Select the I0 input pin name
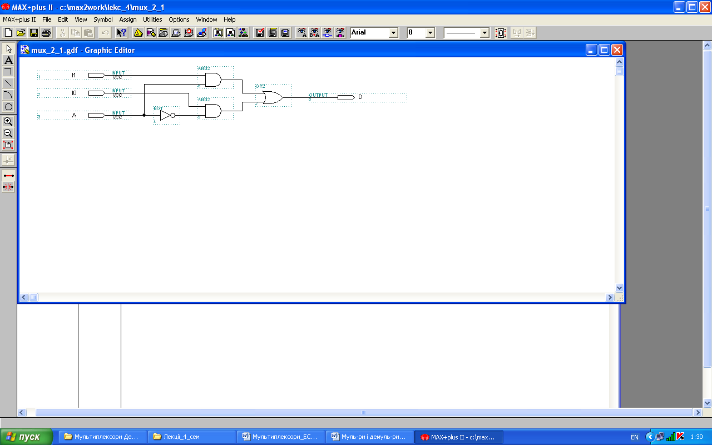712x445 pixels. [74, 93]
